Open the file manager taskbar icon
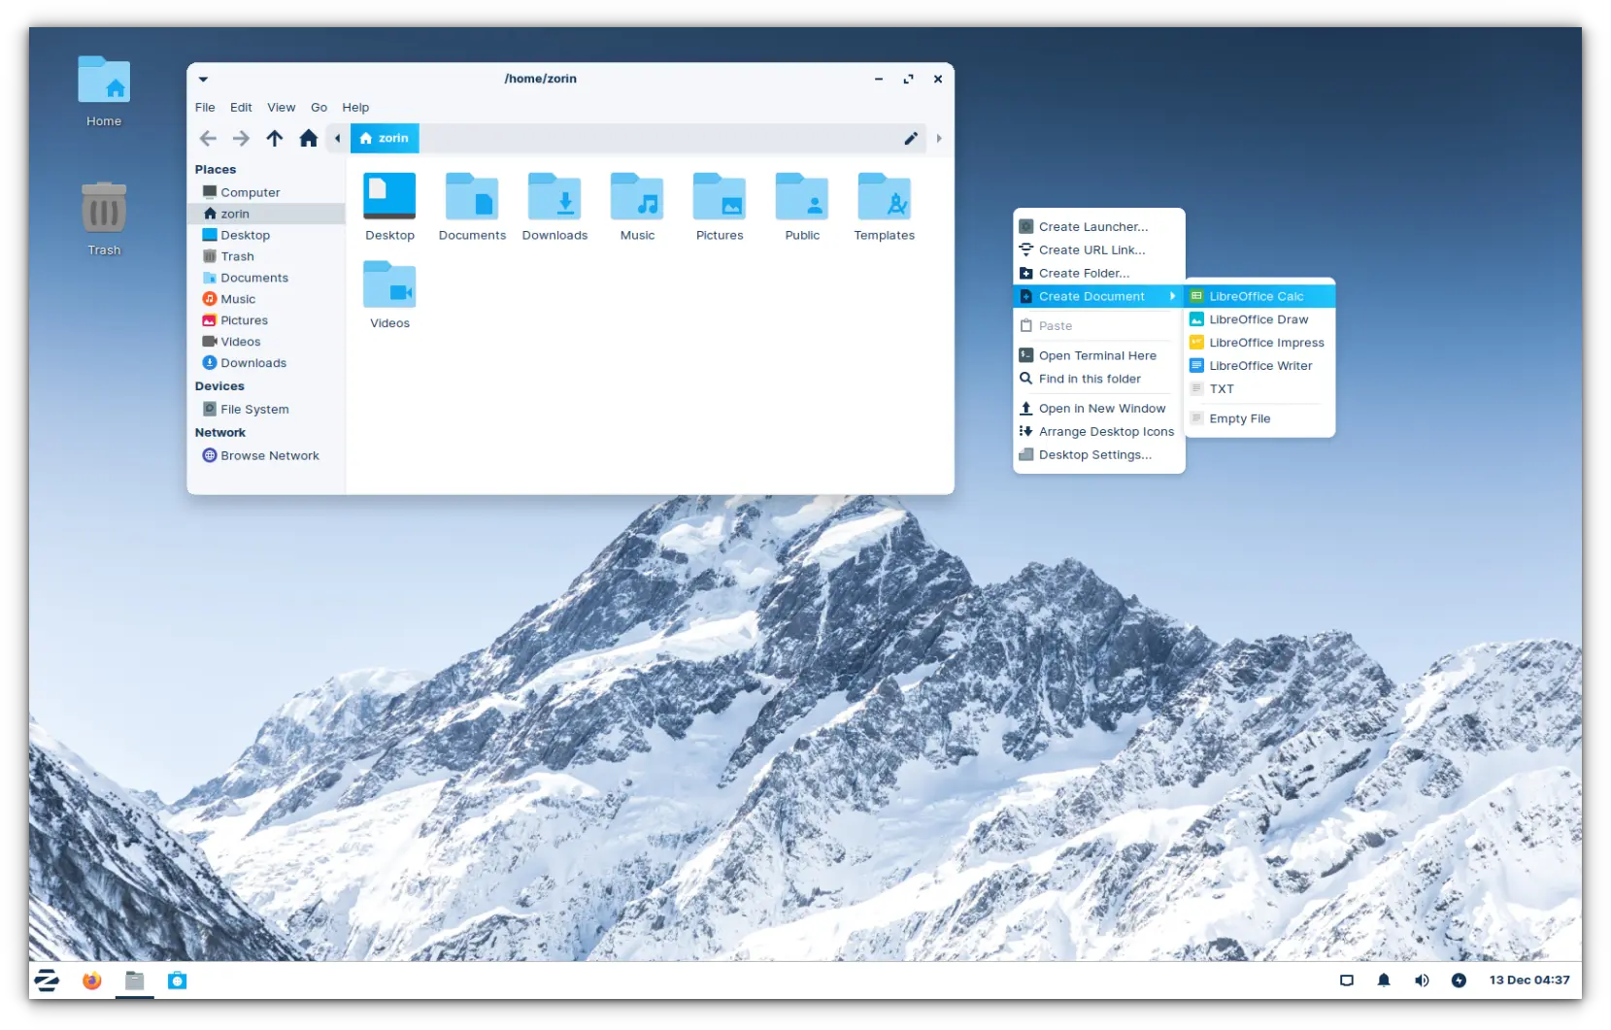Image resolution: width=1611 pixels, height=1030 pixels. 135,980
